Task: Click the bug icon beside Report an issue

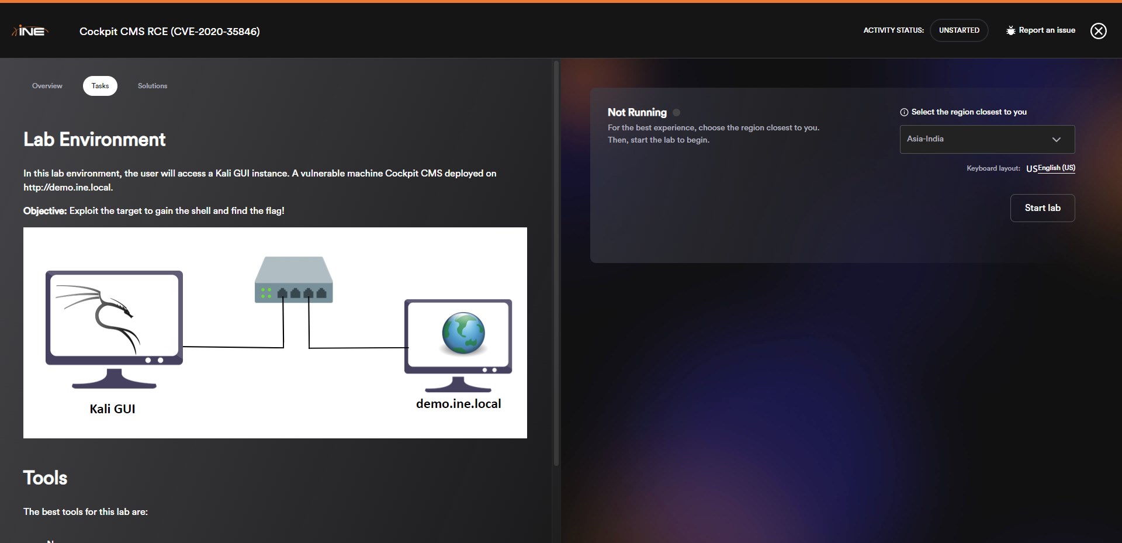Action: tap(1010, 30)
